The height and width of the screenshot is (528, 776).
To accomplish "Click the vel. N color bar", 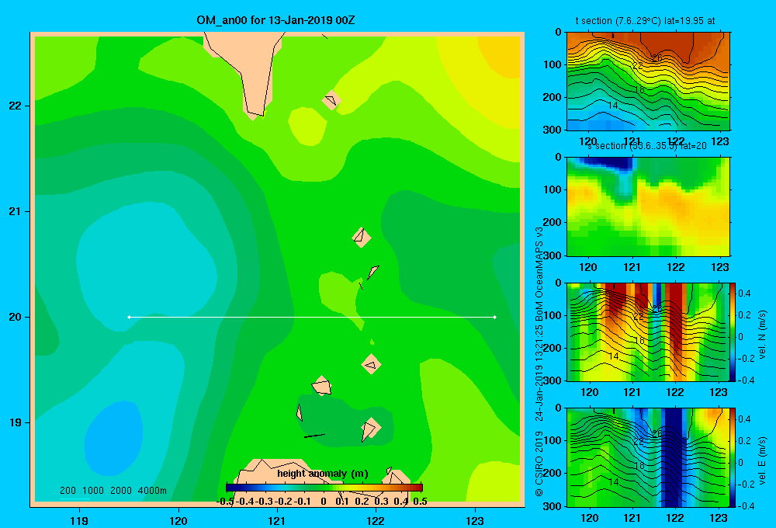I will [733, 332].
